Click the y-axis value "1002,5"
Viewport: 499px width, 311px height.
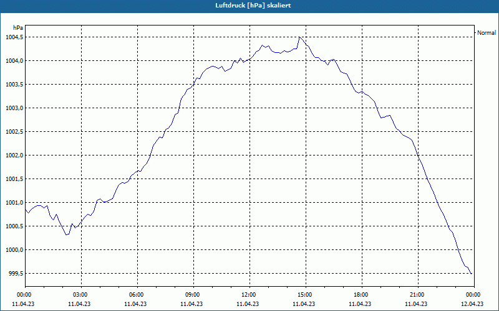click(14, 132)
